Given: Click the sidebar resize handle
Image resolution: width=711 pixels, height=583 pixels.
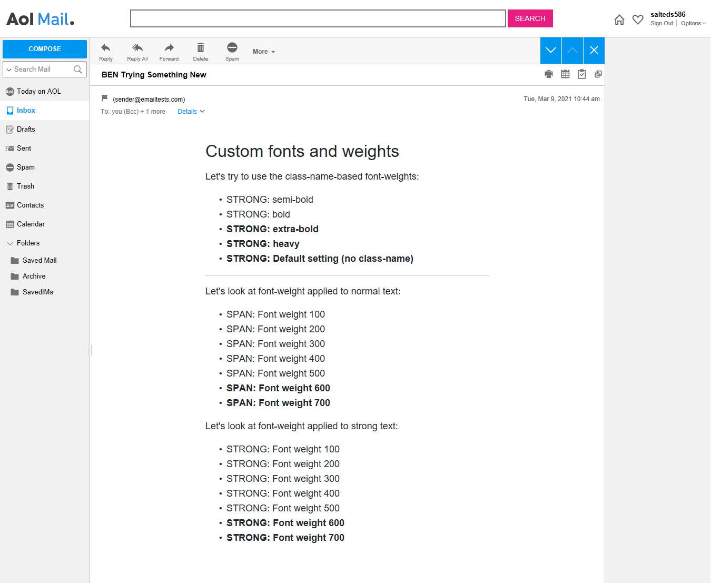Looking at the screenshot, I should tap(90, 350).
